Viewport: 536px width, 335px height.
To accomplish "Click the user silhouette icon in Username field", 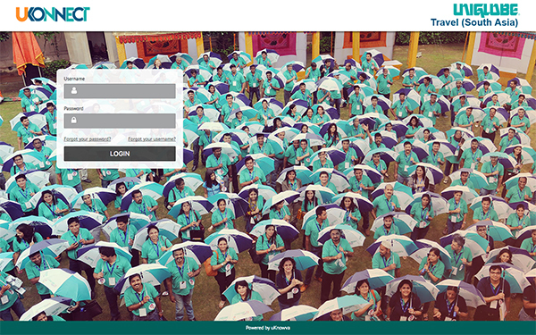I will [x=74, y=90].
